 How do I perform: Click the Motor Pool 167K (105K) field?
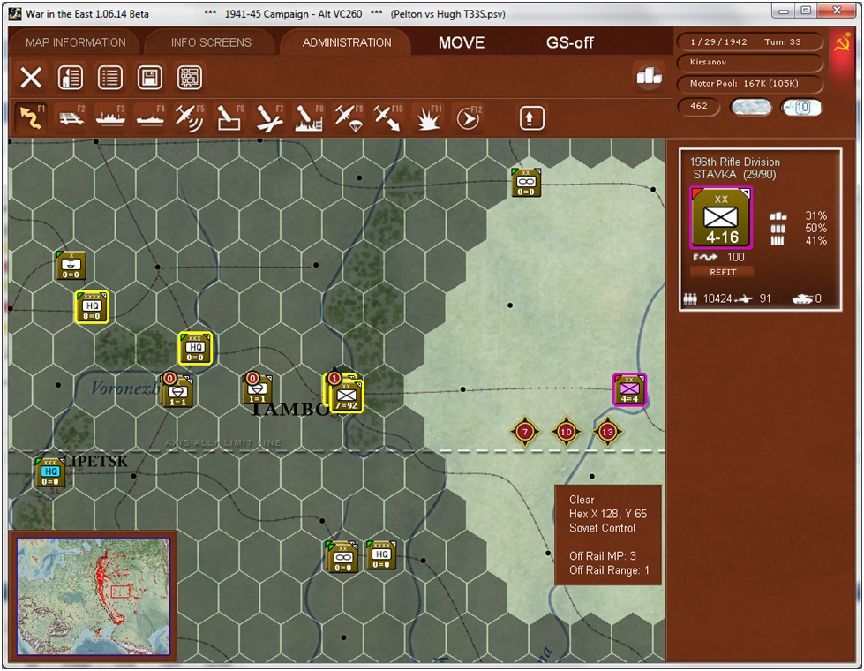[x=749, y=83]
